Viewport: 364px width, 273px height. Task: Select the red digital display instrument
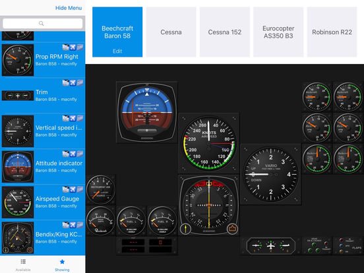click(x=146, y=245)
